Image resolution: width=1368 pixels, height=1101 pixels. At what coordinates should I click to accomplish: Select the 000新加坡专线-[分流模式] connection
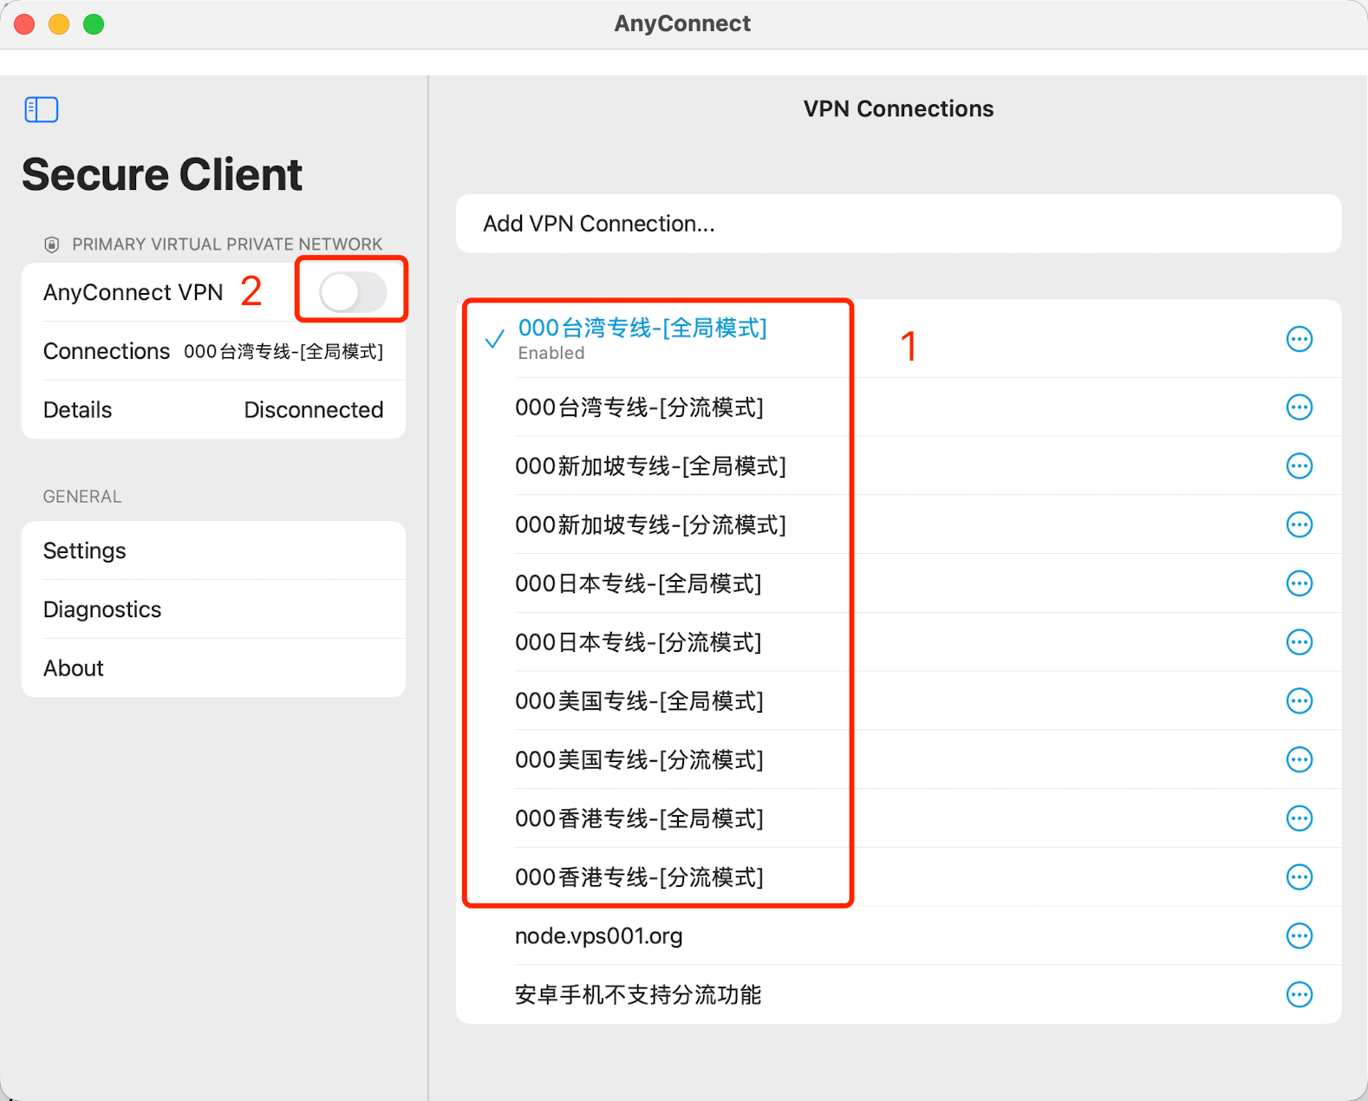point(650,524)
